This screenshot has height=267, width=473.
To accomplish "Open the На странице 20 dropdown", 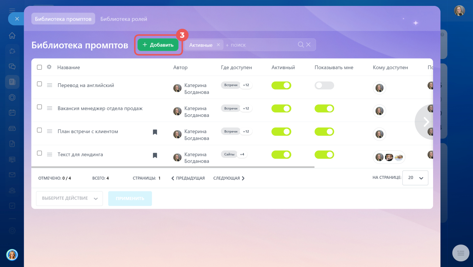I will [415, 178].
